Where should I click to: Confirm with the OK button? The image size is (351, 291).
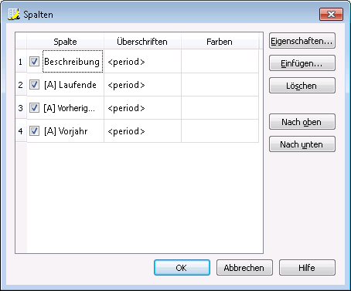click(x=182, y=268)
